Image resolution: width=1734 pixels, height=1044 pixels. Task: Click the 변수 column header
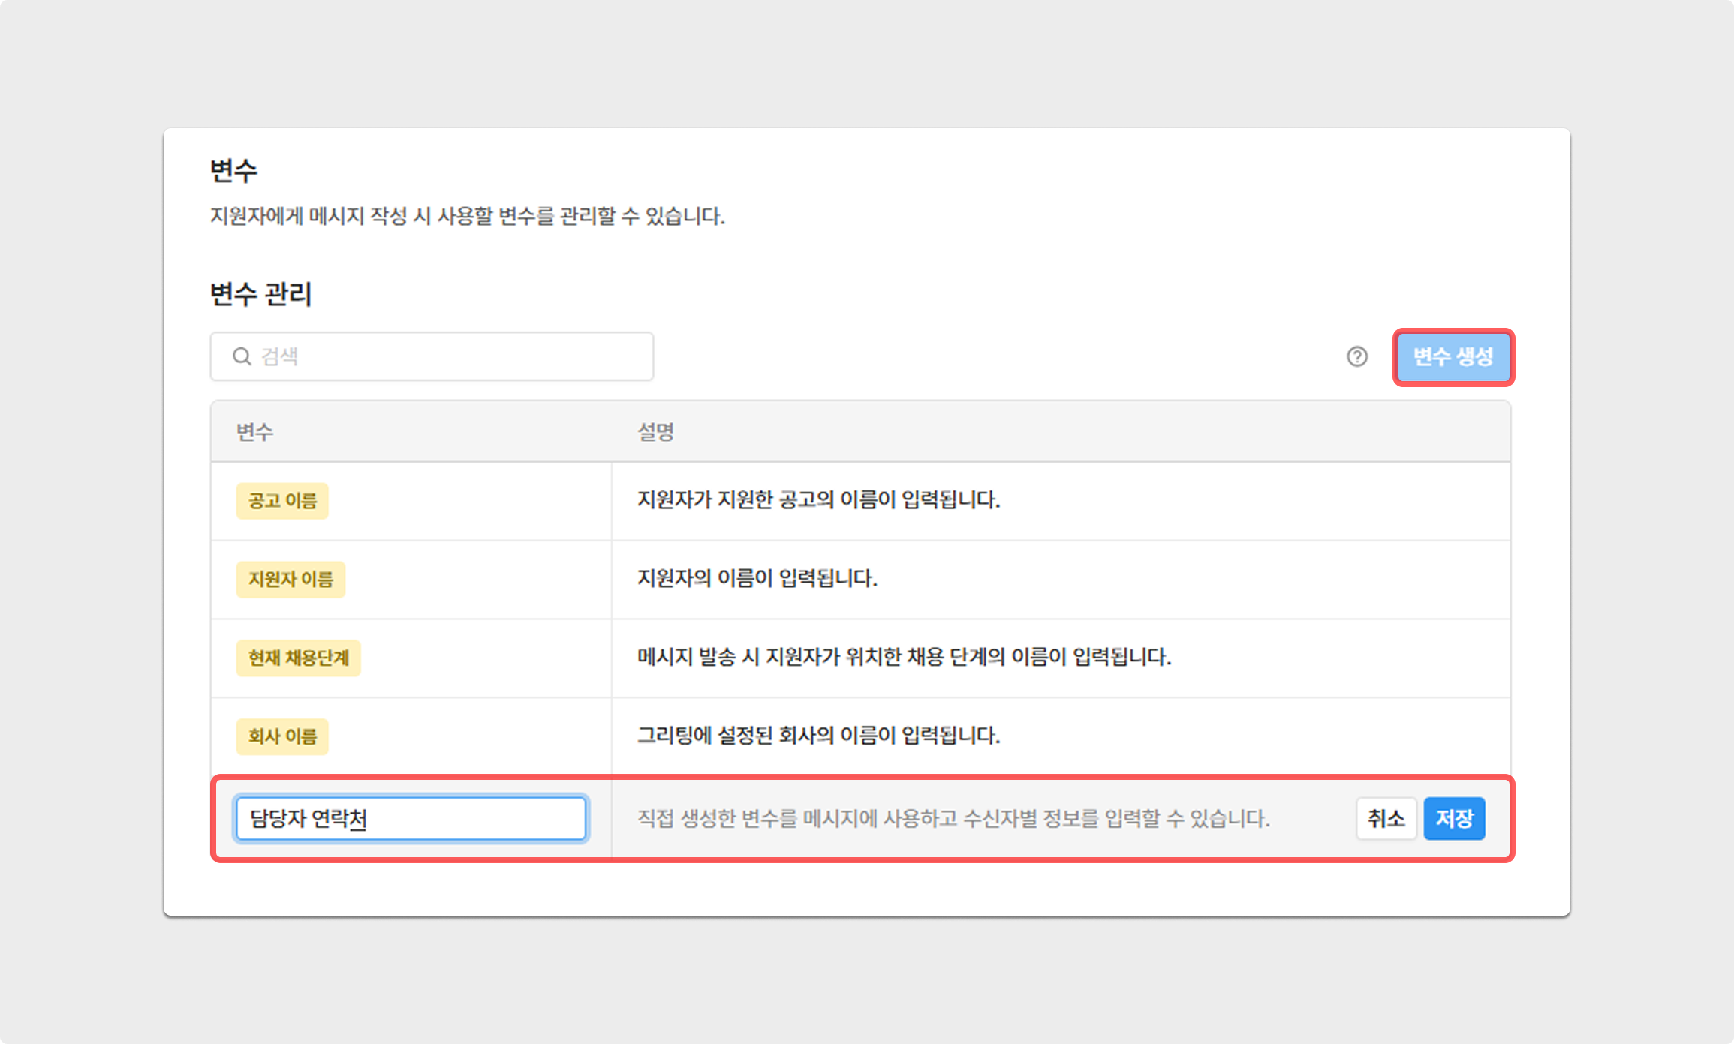point(255,432)
